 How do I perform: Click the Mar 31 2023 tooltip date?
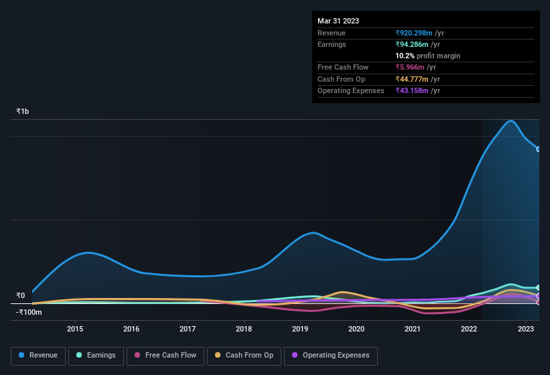(338, 21)
